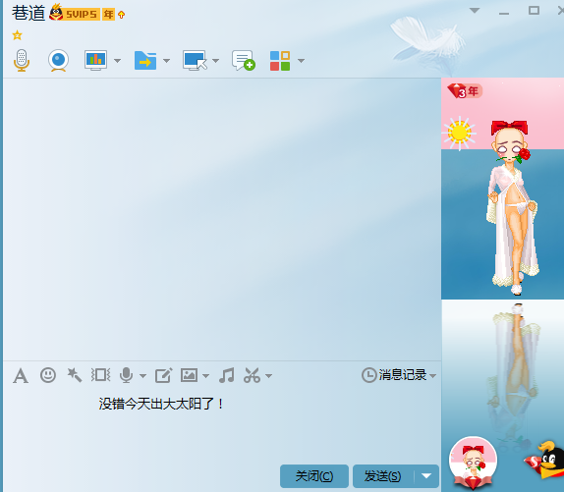Click the magic wand expression icon
The image size is (564, 492).
point(75,375)
